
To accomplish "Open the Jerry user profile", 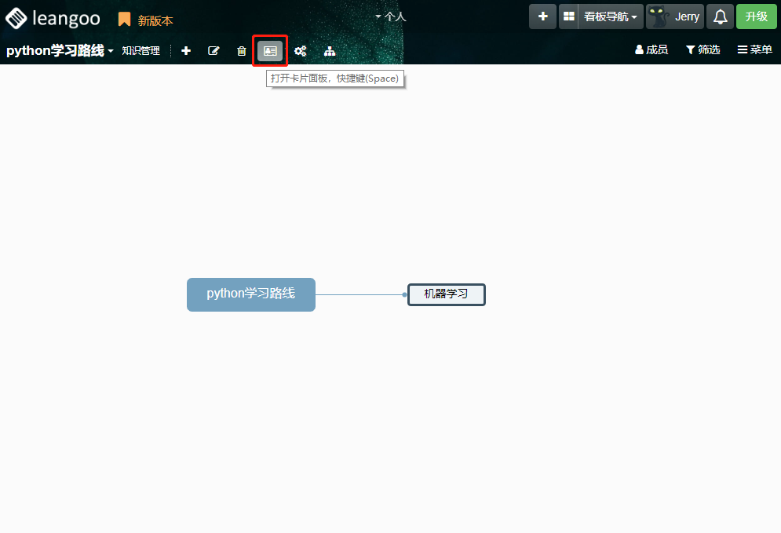I will click(674, 16).
